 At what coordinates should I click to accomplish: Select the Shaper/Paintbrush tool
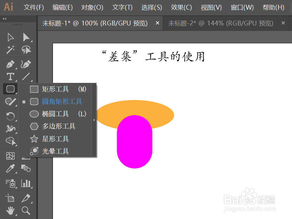(x=11, y=102)
